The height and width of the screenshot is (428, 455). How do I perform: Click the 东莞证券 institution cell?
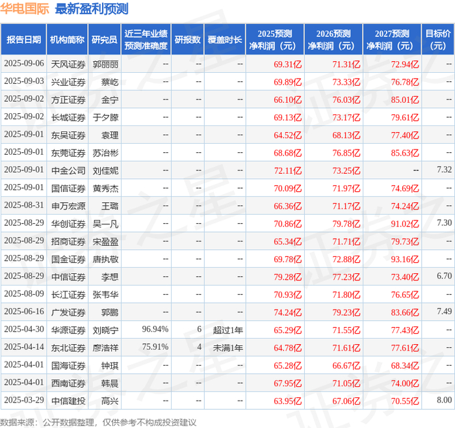68,153
